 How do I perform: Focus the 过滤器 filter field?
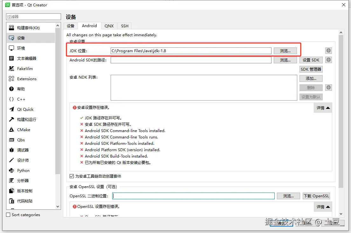point(33,17)
